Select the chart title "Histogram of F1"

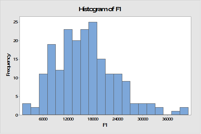[x=100, y=9]
